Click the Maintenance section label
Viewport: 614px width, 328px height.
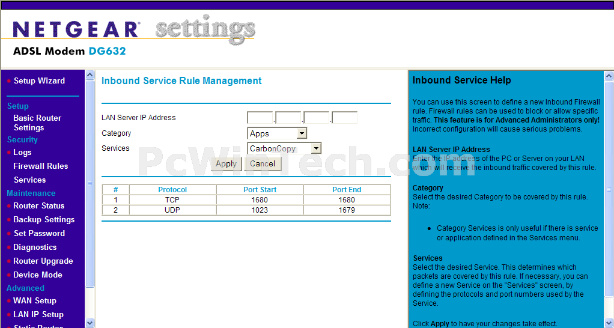click(x=31, y=193)
